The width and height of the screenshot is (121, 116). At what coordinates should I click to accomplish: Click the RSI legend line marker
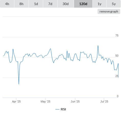[x=57, y=109]
